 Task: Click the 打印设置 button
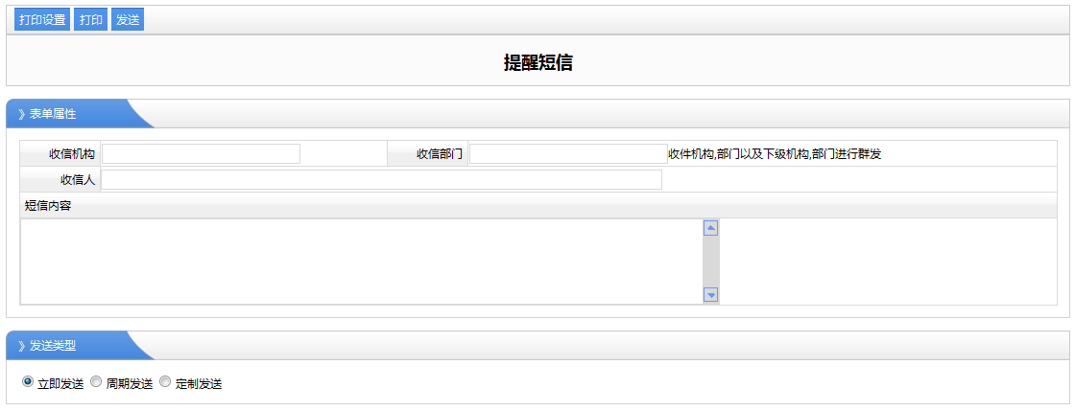tap(42, 20)
